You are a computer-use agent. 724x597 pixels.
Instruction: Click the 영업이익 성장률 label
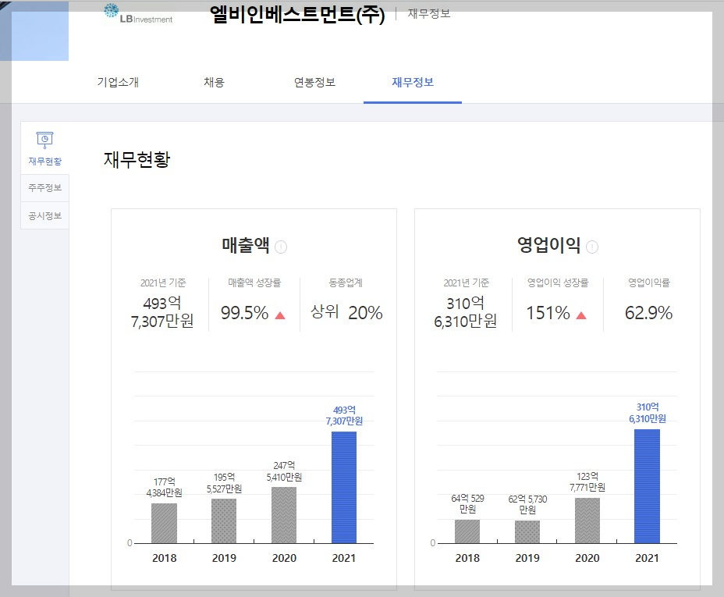click(558, 283)
